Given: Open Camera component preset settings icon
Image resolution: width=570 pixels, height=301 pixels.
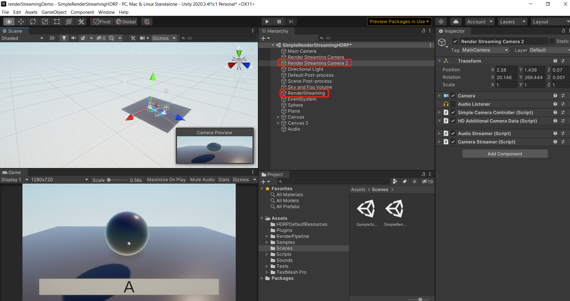Looking at the screenshot, I should coord(563,96).
